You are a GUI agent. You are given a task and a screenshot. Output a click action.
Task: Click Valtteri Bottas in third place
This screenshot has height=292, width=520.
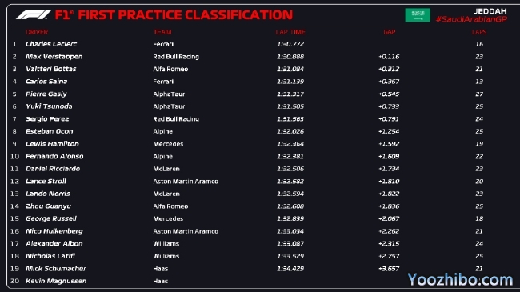coord(51,69)
